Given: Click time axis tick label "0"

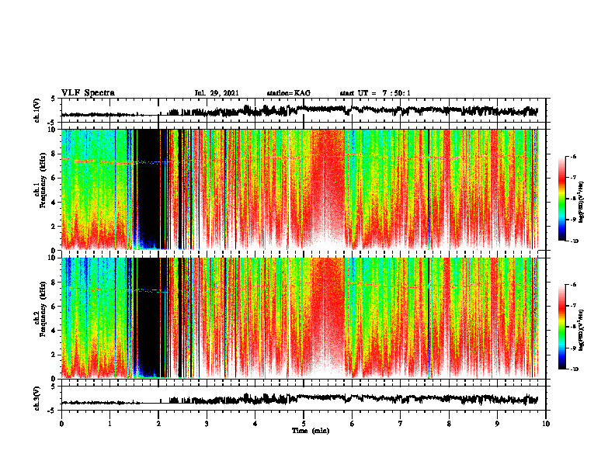Looking at the screenshot, I should click(61, 424).
